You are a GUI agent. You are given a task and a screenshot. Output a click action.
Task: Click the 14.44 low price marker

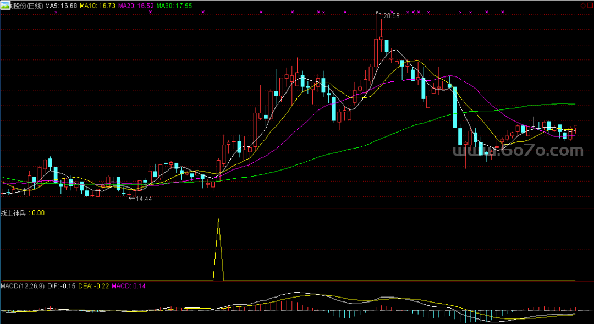[144, 199]
